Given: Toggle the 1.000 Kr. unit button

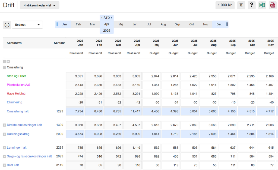Looking at the screenshot, I should click(225, 5).
